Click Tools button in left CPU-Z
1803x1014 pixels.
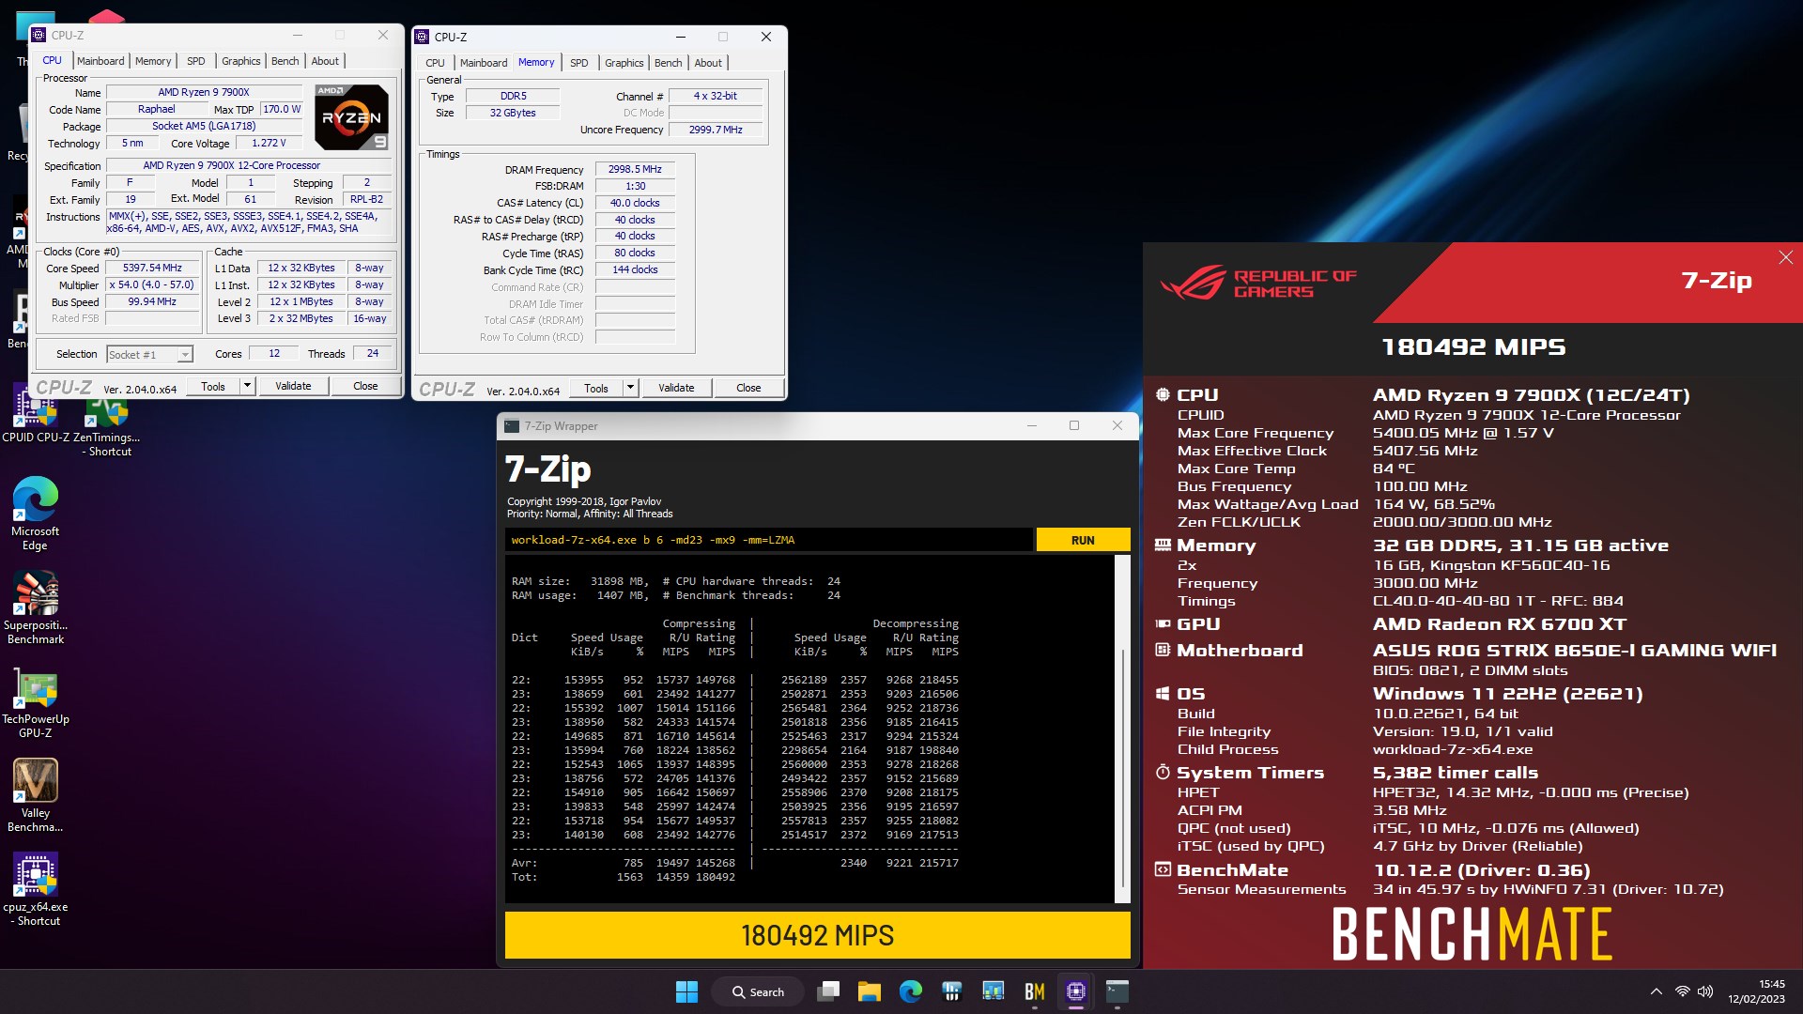(x=213, y=386)
